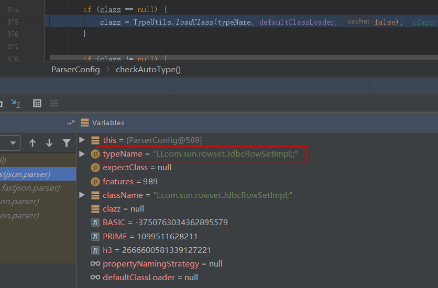438x288 pixels.
Task: Select the features = 989 variable
Action: tap(130, 181)
